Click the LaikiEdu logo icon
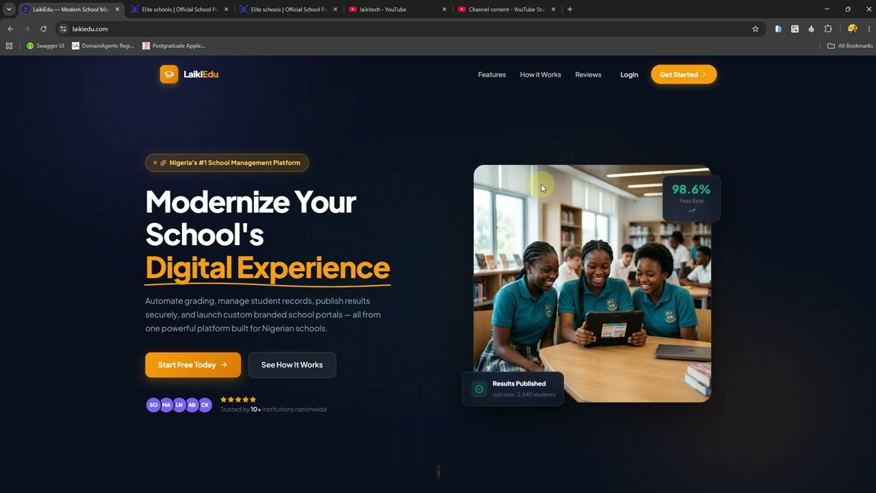This screenshot has height=493, width=876. point(169,74)
